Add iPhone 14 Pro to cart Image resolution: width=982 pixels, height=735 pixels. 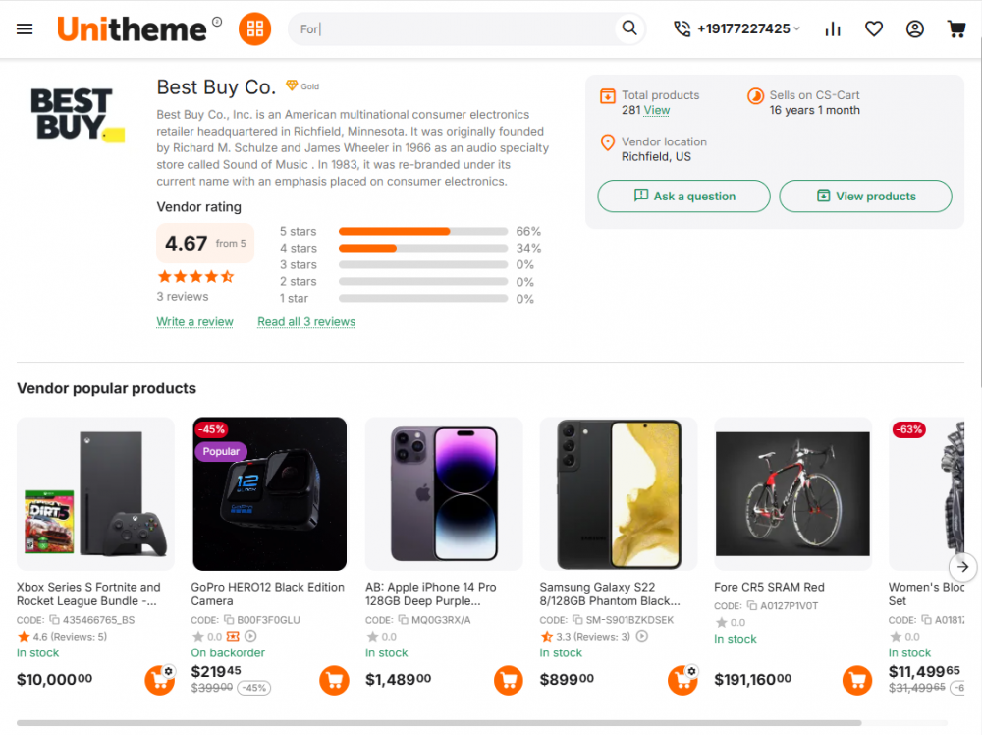click(508, 680)
